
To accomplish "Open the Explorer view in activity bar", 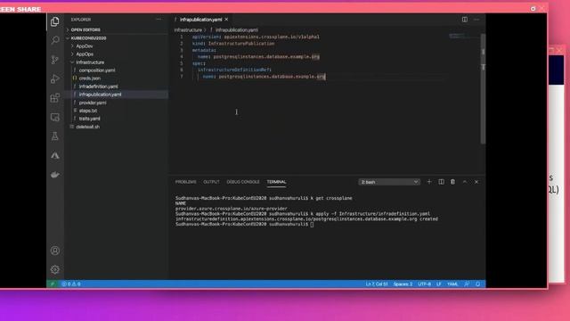I will click(55, 21).
